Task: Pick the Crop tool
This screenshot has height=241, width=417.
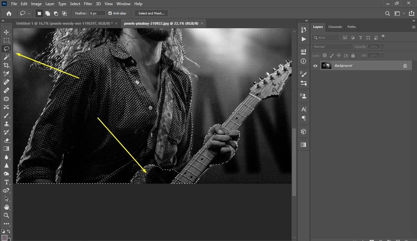Action: coord(6,65)
